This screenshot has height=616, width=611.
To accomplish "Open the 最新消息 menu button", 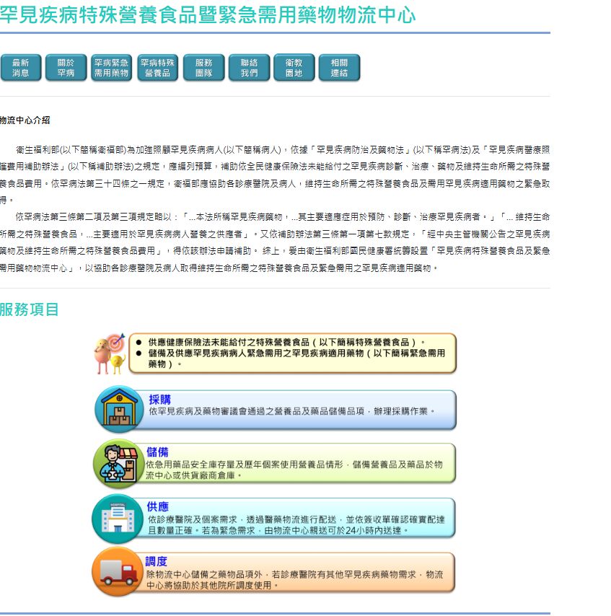I will [21, 68].
